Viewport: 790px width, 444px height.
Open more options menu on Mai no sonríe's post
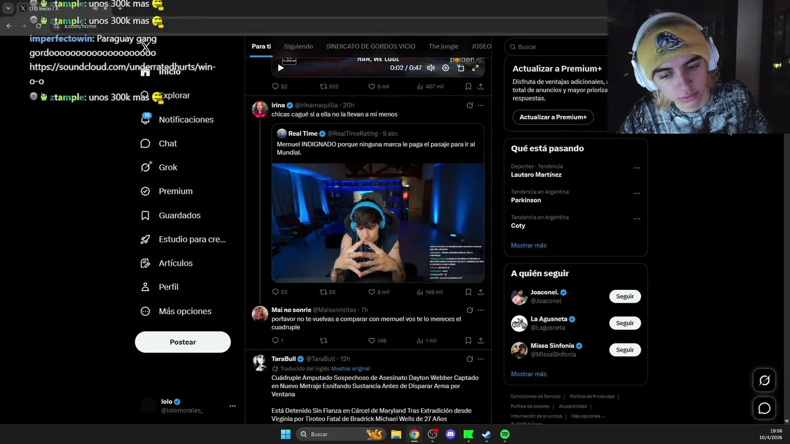point(481,310)
